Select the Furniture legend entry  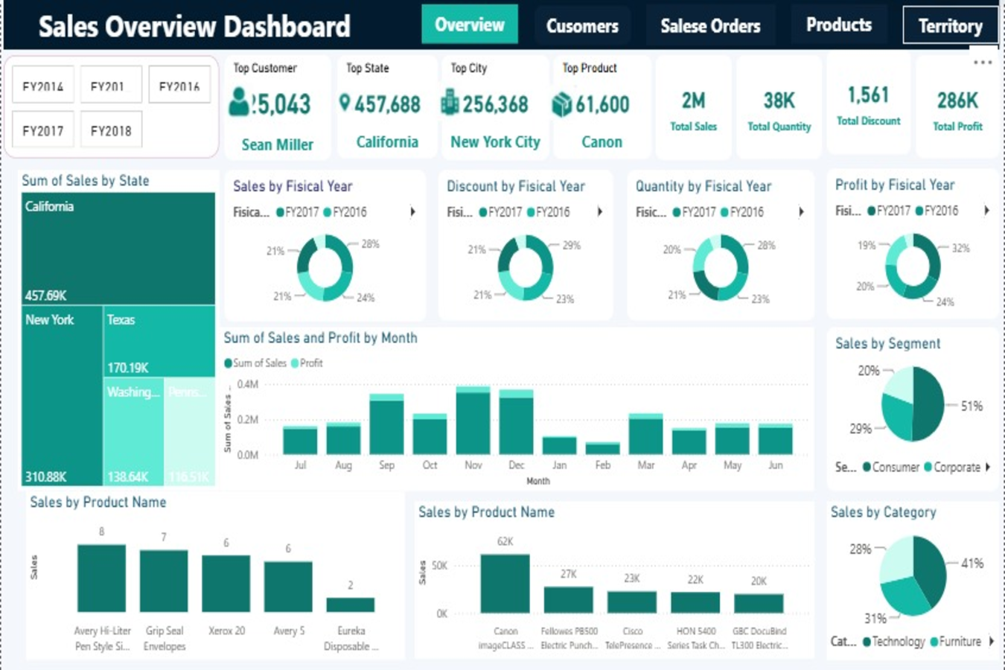(956, 641)
